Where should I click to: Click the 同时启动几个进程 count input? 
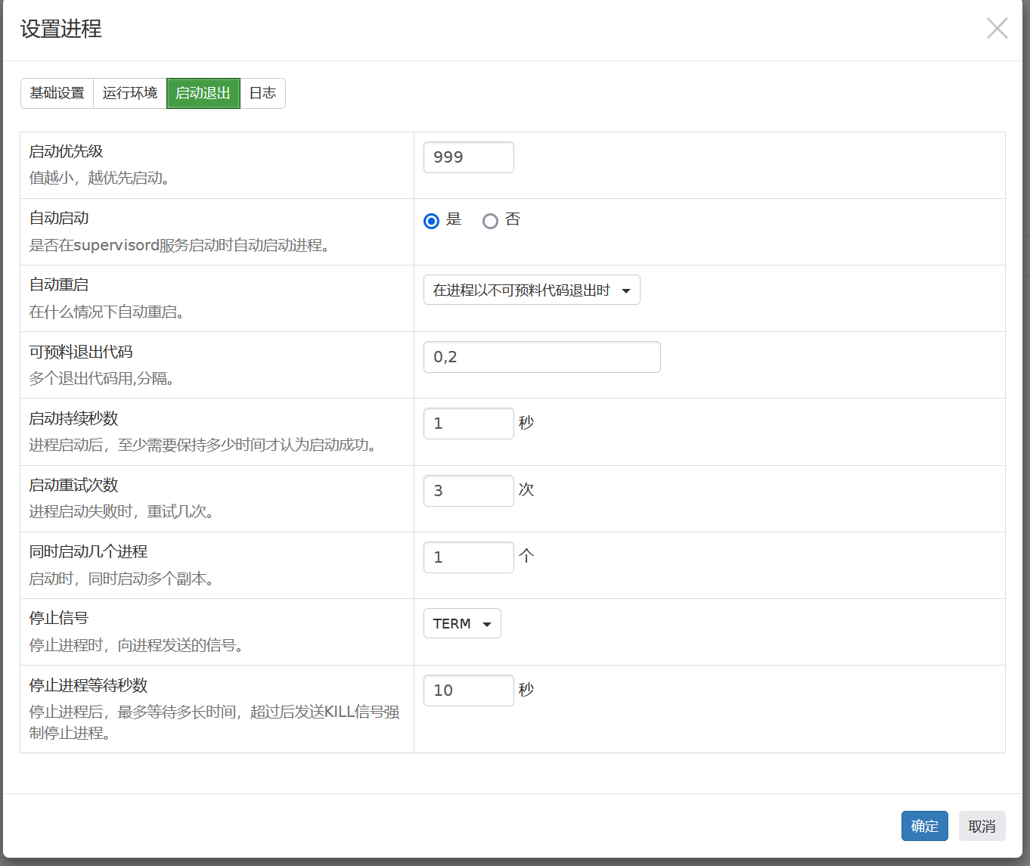(x=469, y=557)
